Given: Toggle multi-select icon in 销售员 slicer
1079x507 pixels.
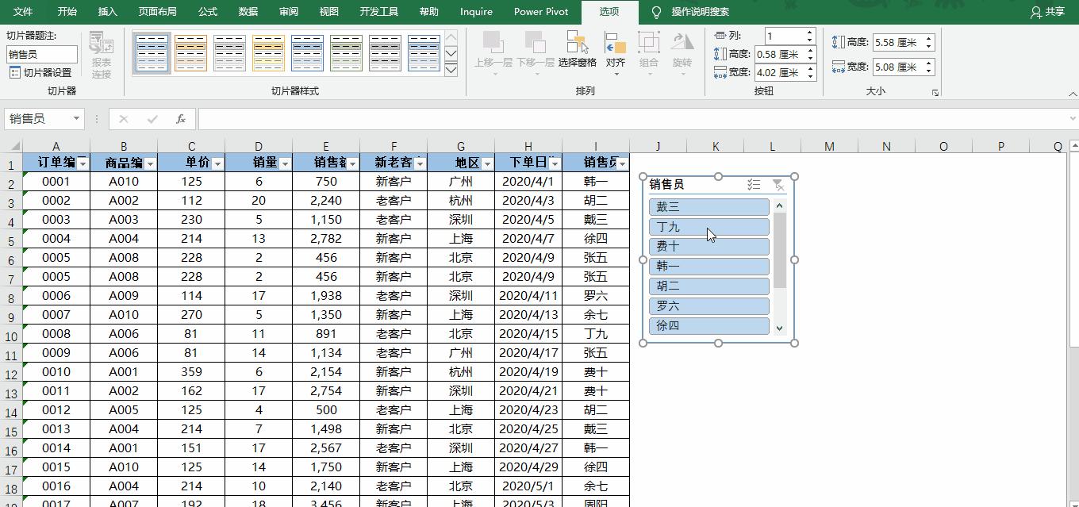Looking at the screenshot, I should click(x=754, y=184).
